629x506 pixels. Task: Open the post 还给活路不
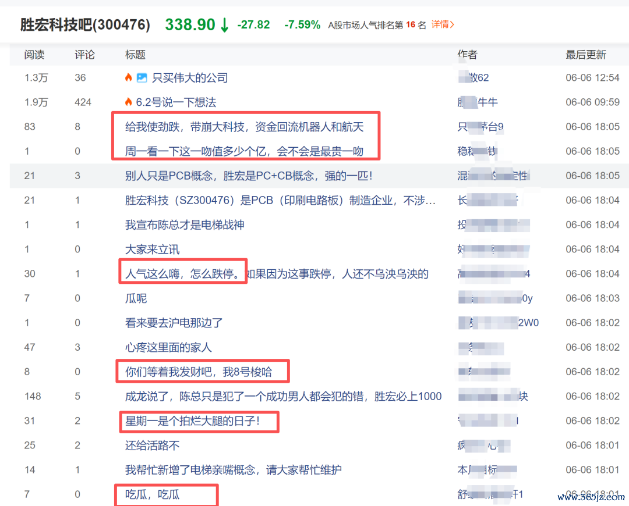pyautogui.click(x=152, y=445)
